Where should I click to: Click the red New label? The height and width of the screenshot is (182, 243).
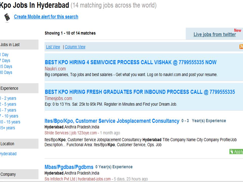pos(238,30)
